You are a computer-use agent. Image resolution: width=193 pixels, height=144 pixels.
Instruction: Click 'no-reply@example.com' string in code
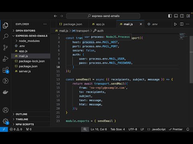[108, 88]
